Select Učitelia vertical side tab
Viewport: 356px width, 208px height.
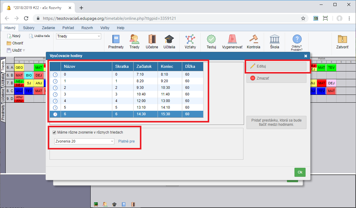[3, 80]
